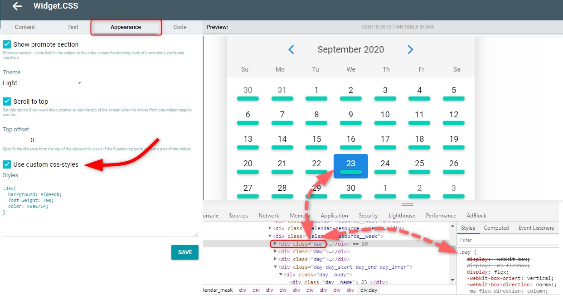Click the Top offset number field
This screenshot has width=563, height=299.
(32, 140)
